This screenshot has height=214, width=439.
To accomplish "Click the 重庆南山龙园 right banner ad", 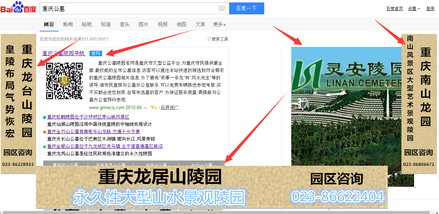I will pos(419,104).
